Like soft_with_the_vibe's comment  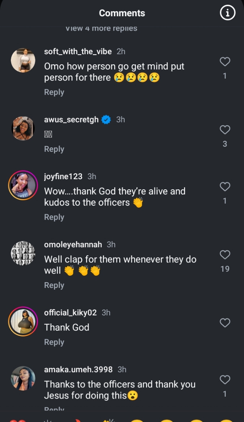point(225,62)
